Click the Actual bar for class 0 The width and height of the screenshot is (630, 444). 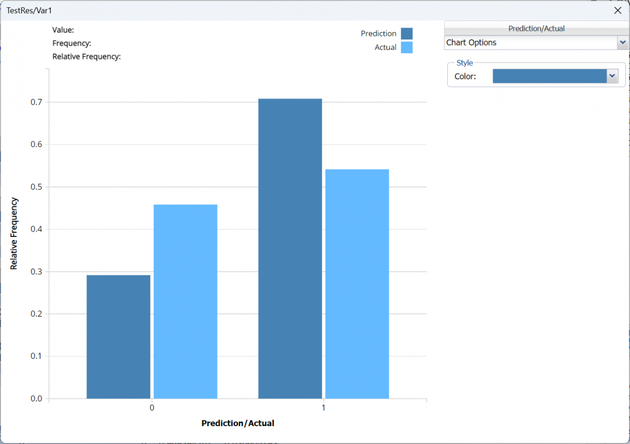tap(185, 301)
